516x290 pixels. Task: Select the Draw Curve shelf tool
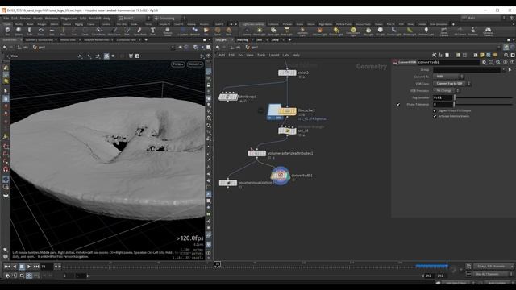coord(114,31)
